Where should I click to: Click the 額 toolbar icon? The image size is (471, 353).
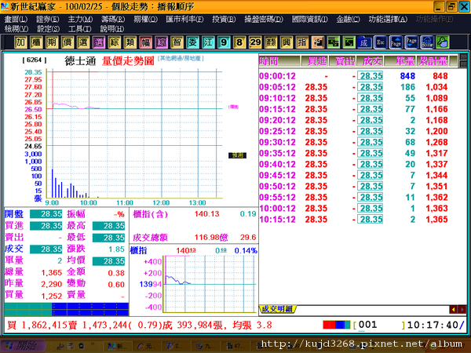(x=271, y=42)
